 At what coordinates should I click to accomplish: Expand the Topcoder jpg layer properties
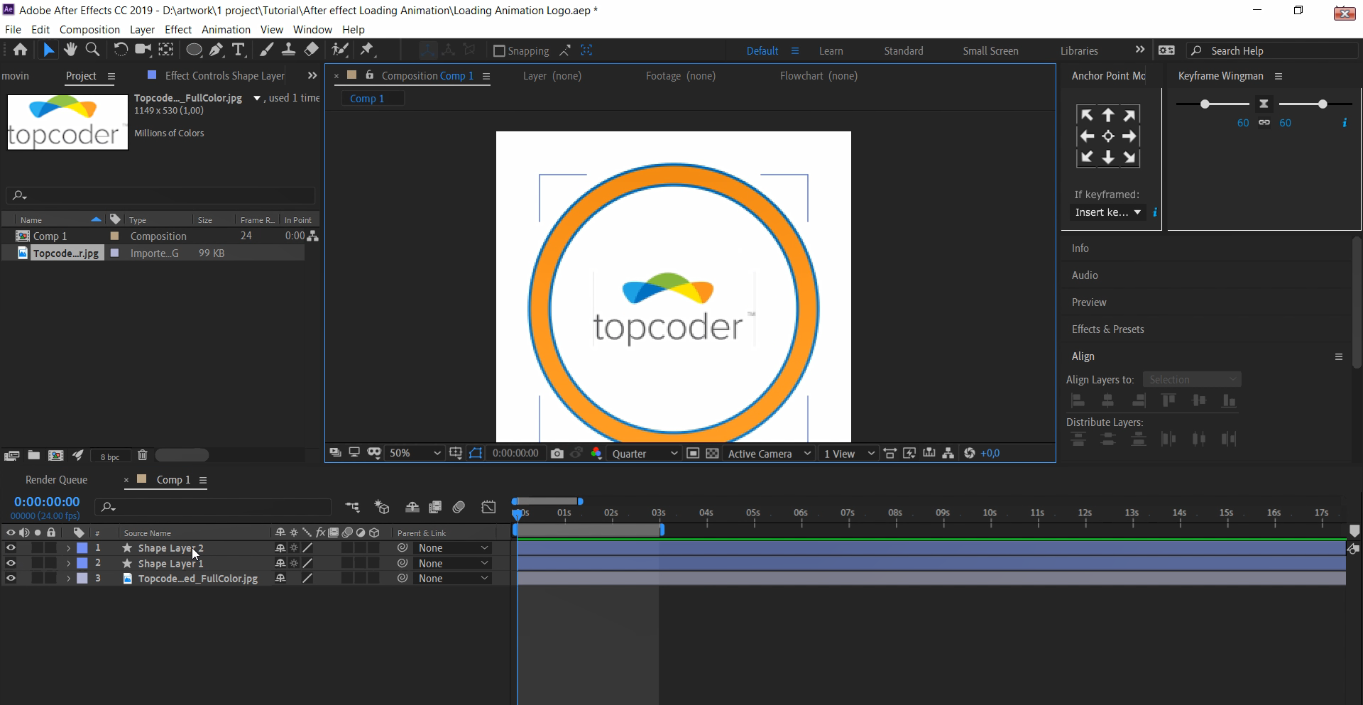click(68, 579)
